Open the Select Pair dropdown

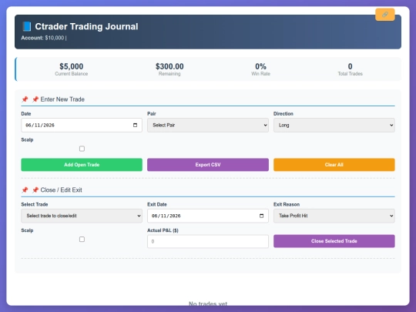208,126
